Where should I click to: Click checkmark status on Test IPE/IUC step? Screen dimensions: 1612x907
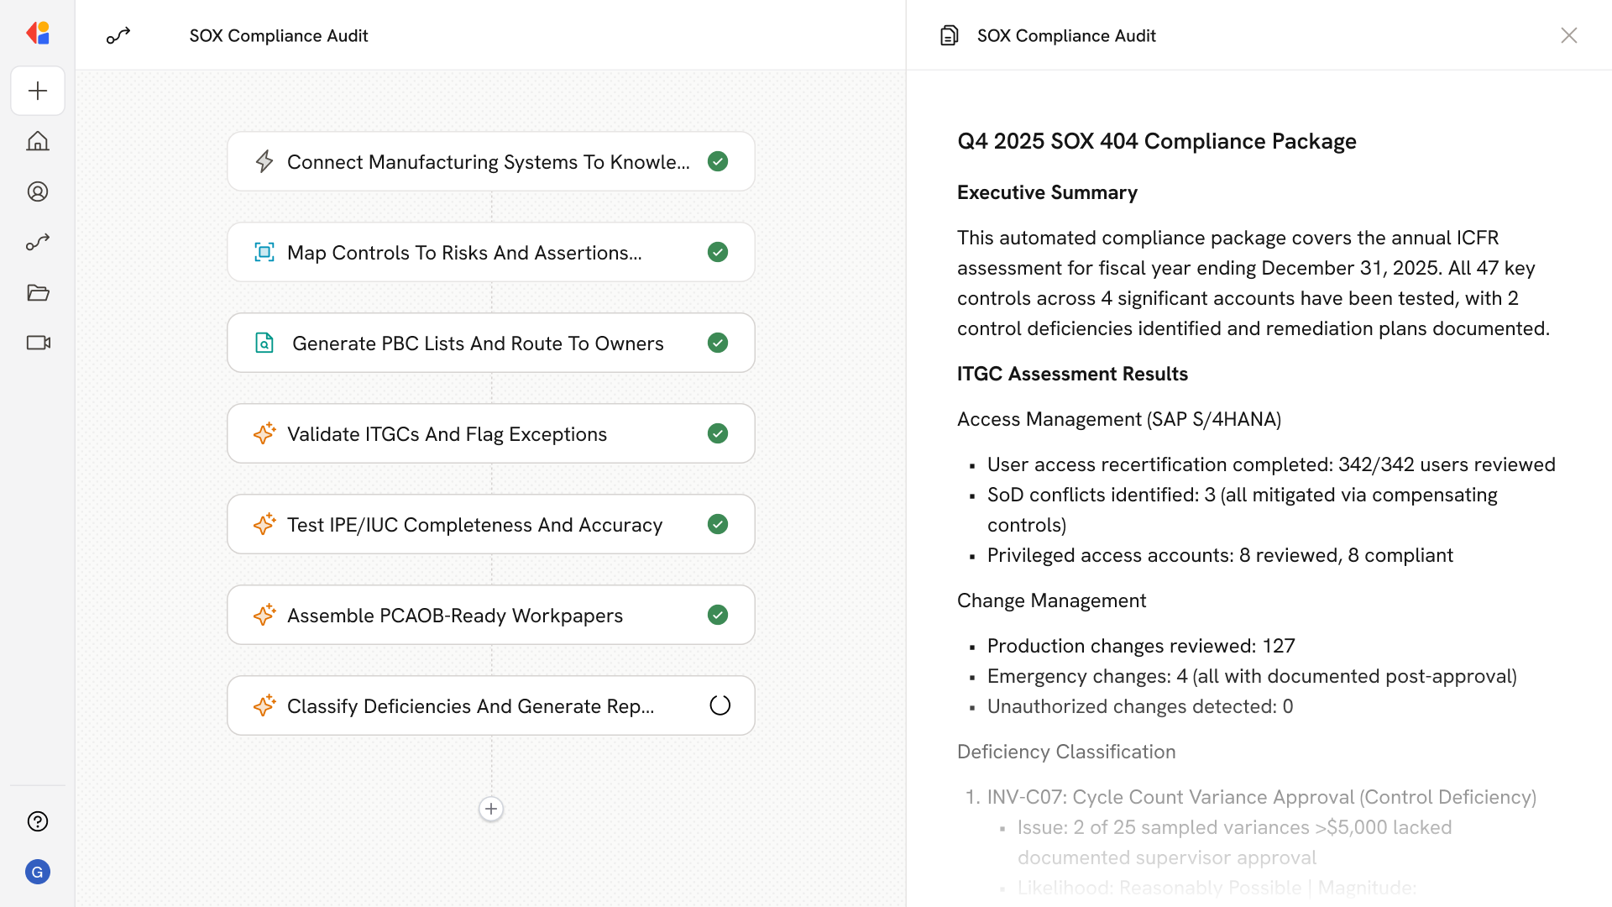pyautogui.click(x=718, y=524)
